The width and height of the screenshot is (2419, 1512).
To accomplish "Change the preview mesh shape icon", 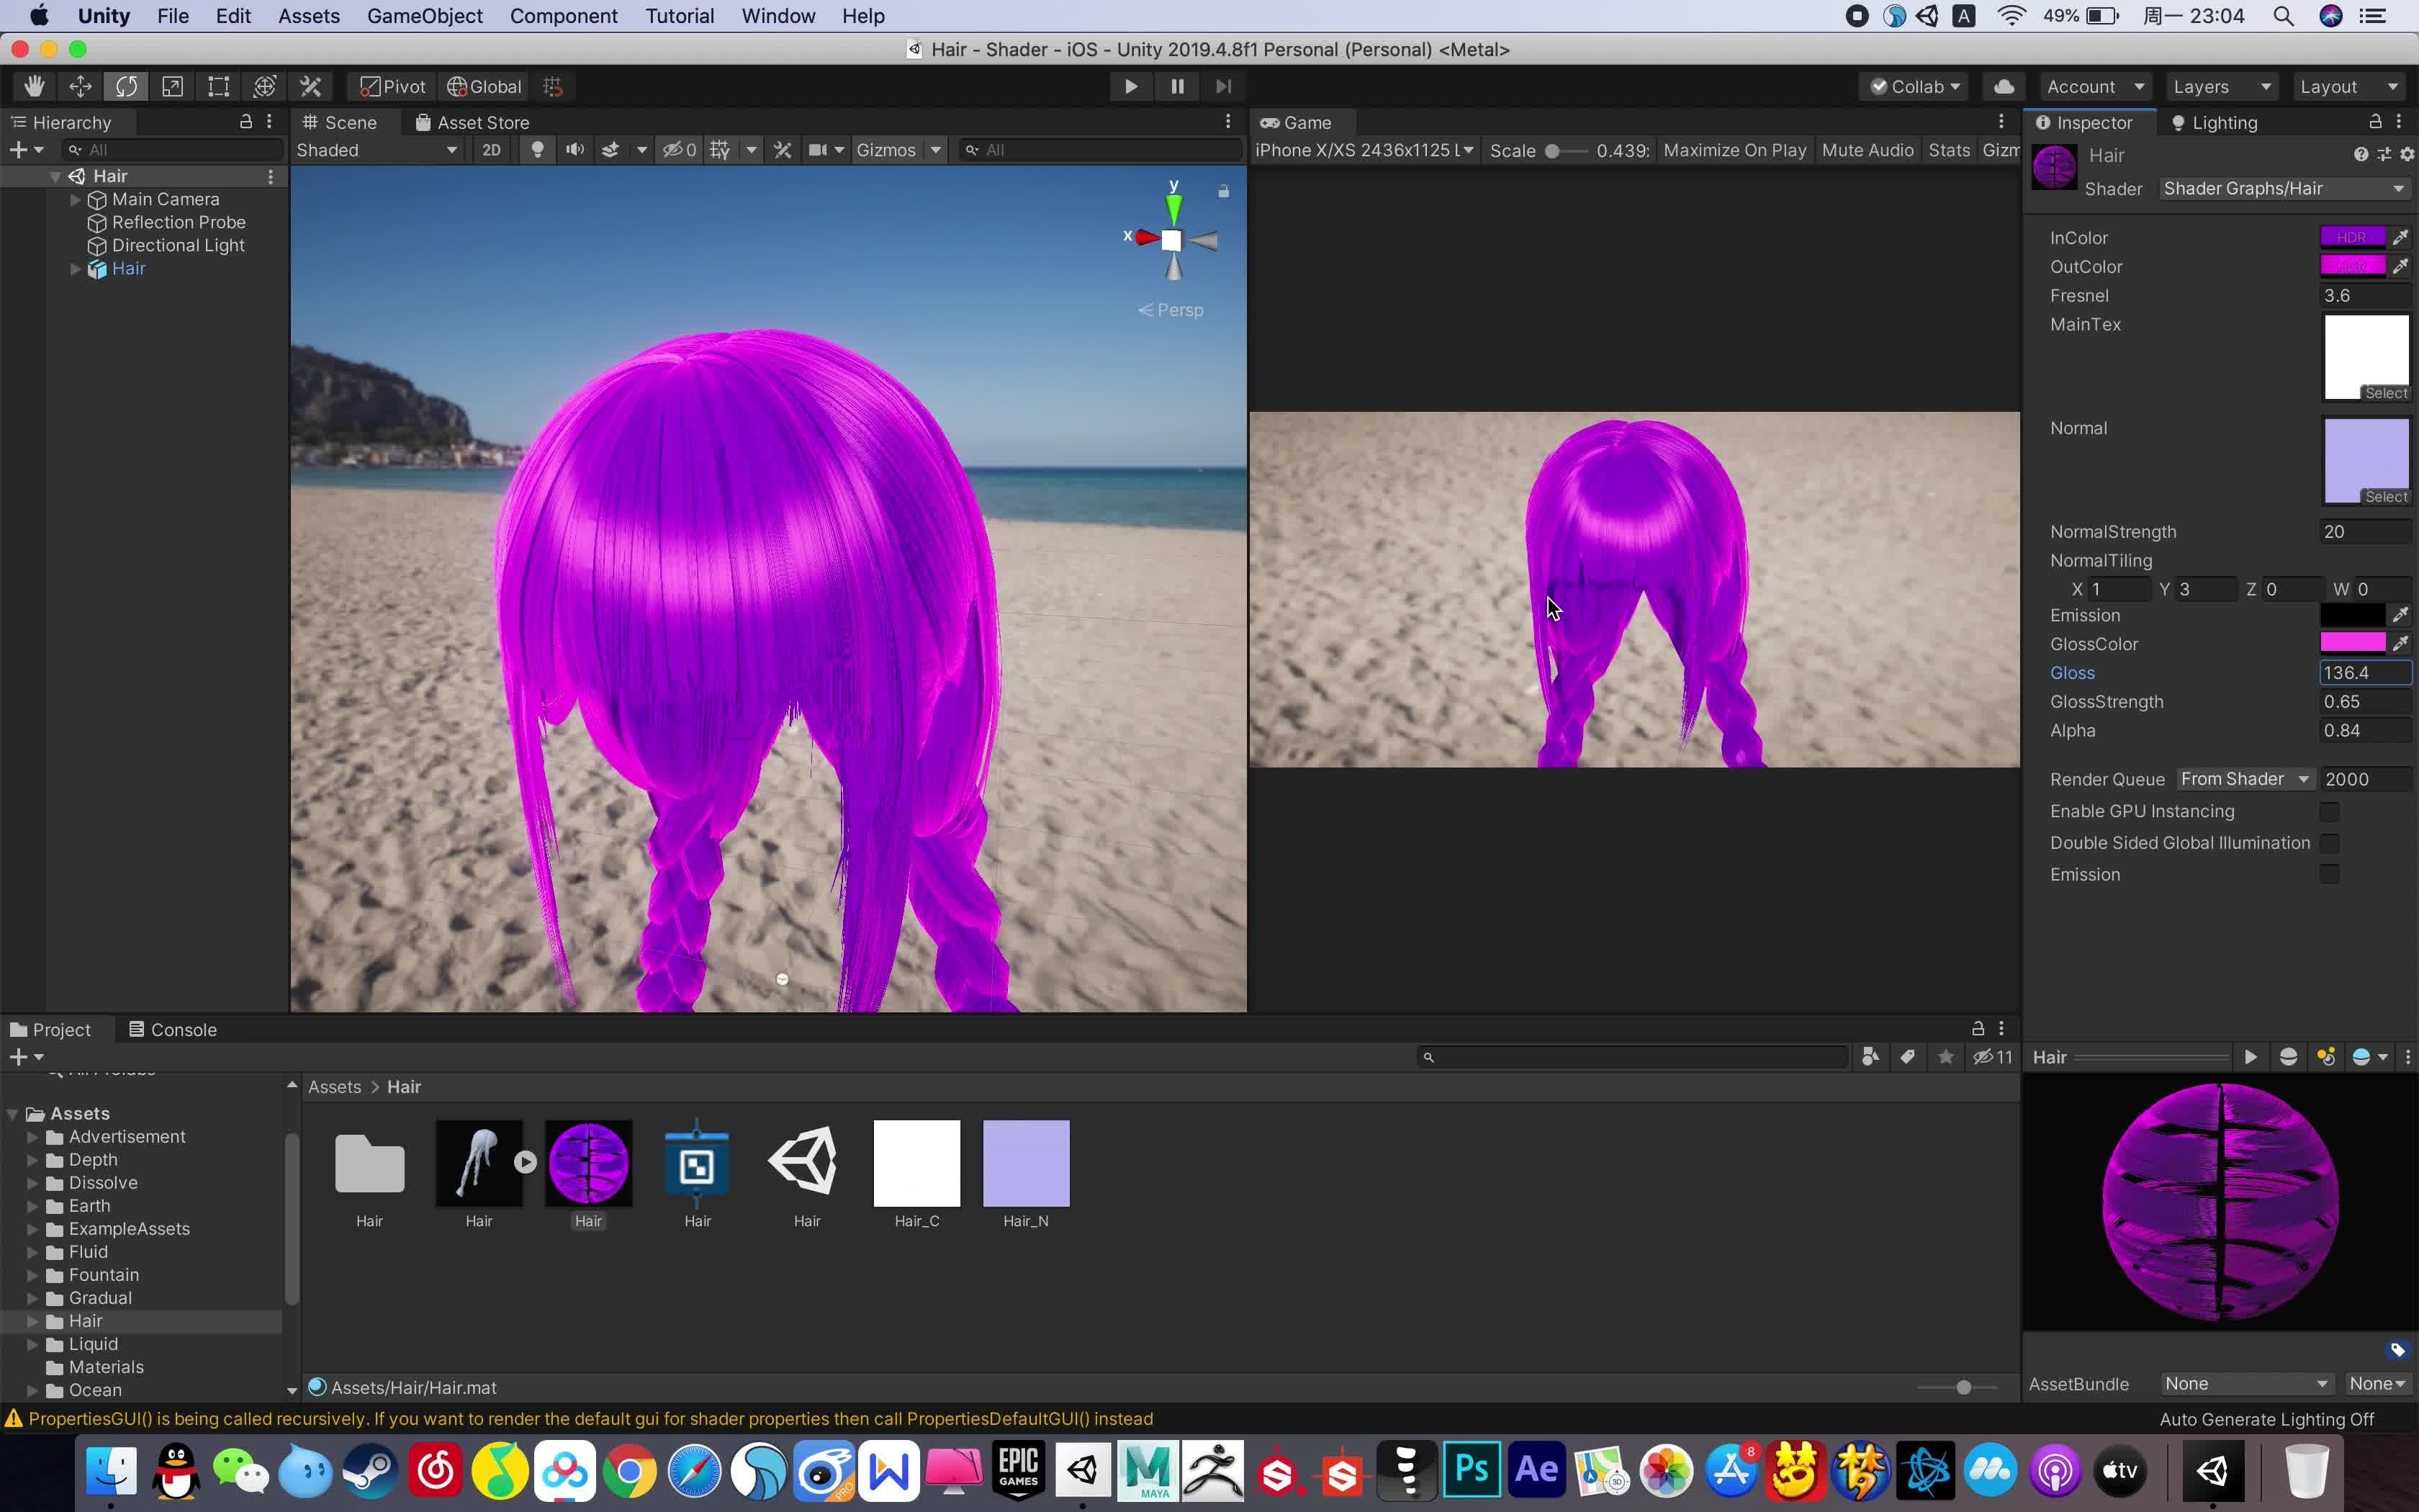I will pos(2288,1058).
